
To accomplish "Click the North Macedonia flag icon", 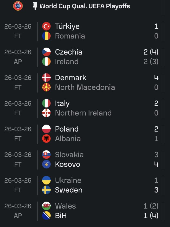I will [46, 87].
